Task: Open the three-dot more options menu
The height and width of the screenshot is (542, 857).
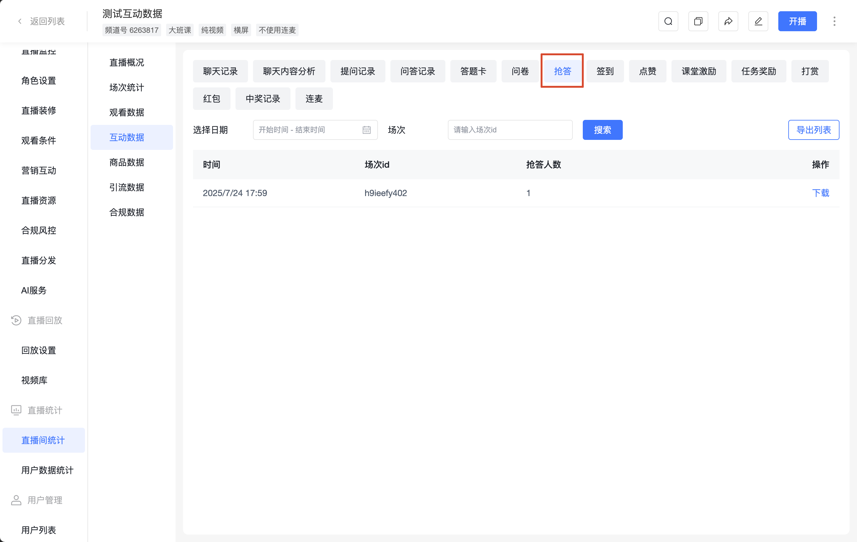Action: pyautogui.click(x=834, y=21)
